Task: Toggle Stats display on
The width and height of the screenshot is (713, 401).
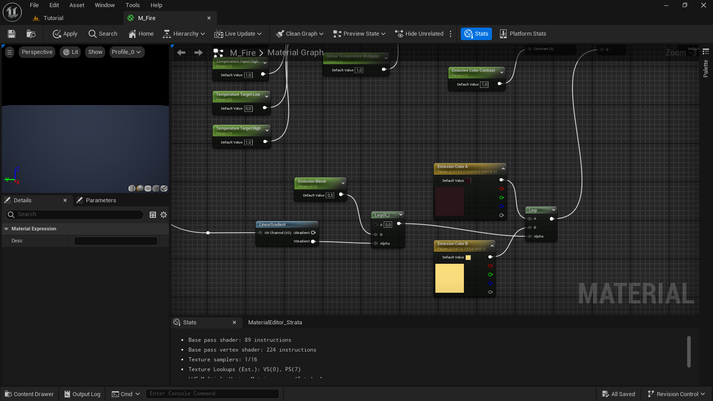Action: click(476, 34)
